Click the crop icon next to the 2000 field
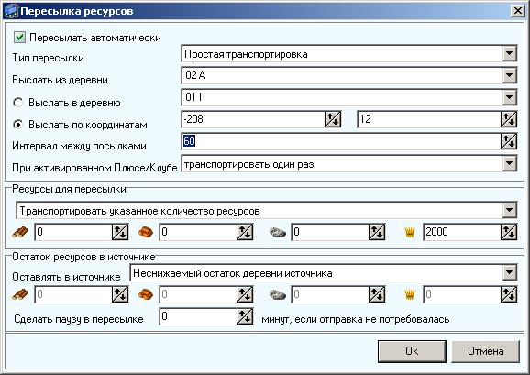 409,233
